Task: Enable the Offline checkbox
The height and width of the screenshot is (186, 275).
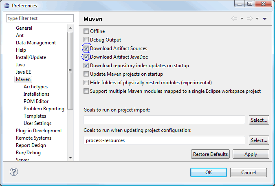Action: click(86, 31)
